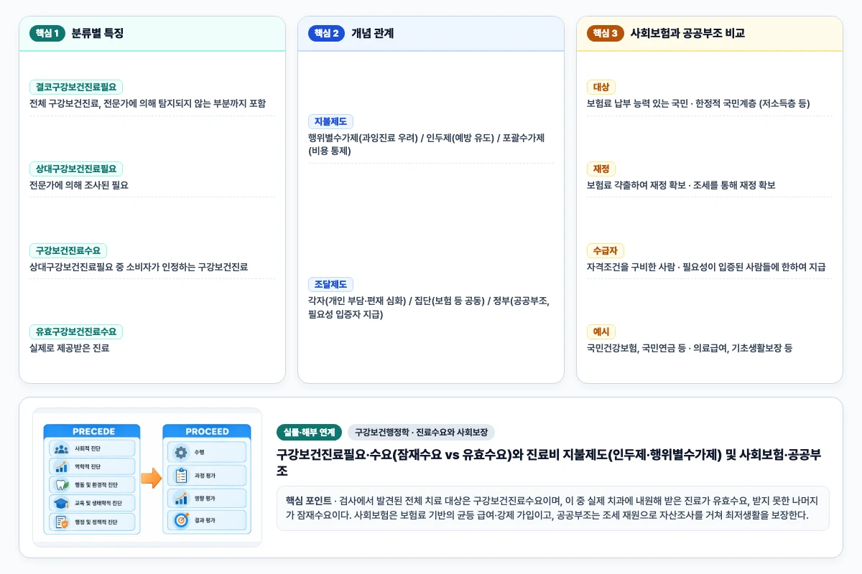Click the target icon beside 결과 평가
Viewport: 862px width, 574px height.
click(182, 520)
